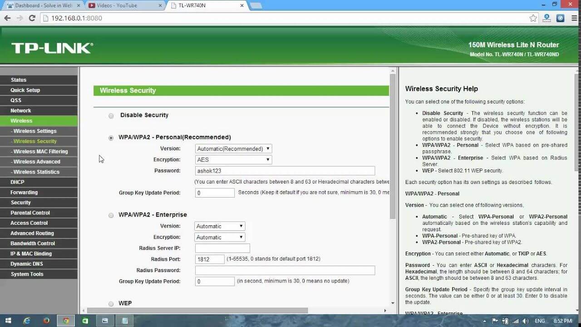Open the Version Automatic(Recommended) dropdown
Screen dimensions: 581x327
click(x=233, y=149)
